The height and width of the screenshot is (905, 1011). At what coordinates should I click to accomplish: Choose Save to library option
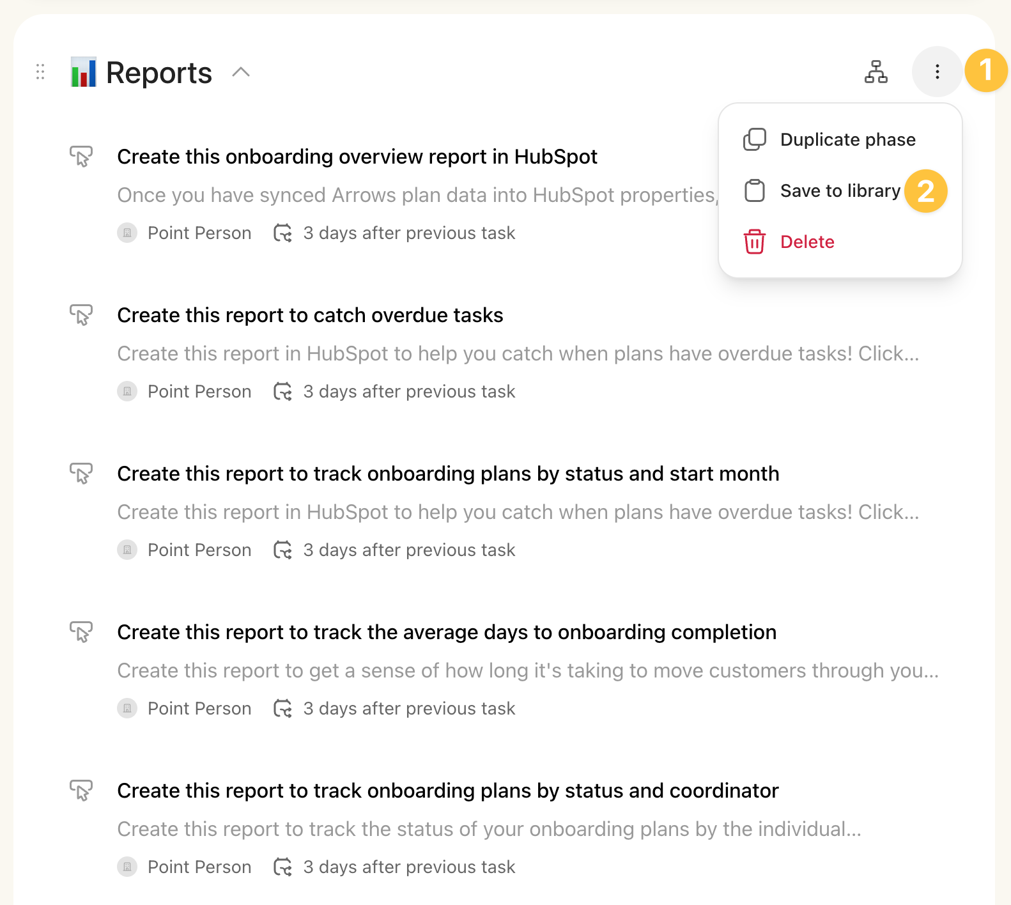tap(840, 190)
